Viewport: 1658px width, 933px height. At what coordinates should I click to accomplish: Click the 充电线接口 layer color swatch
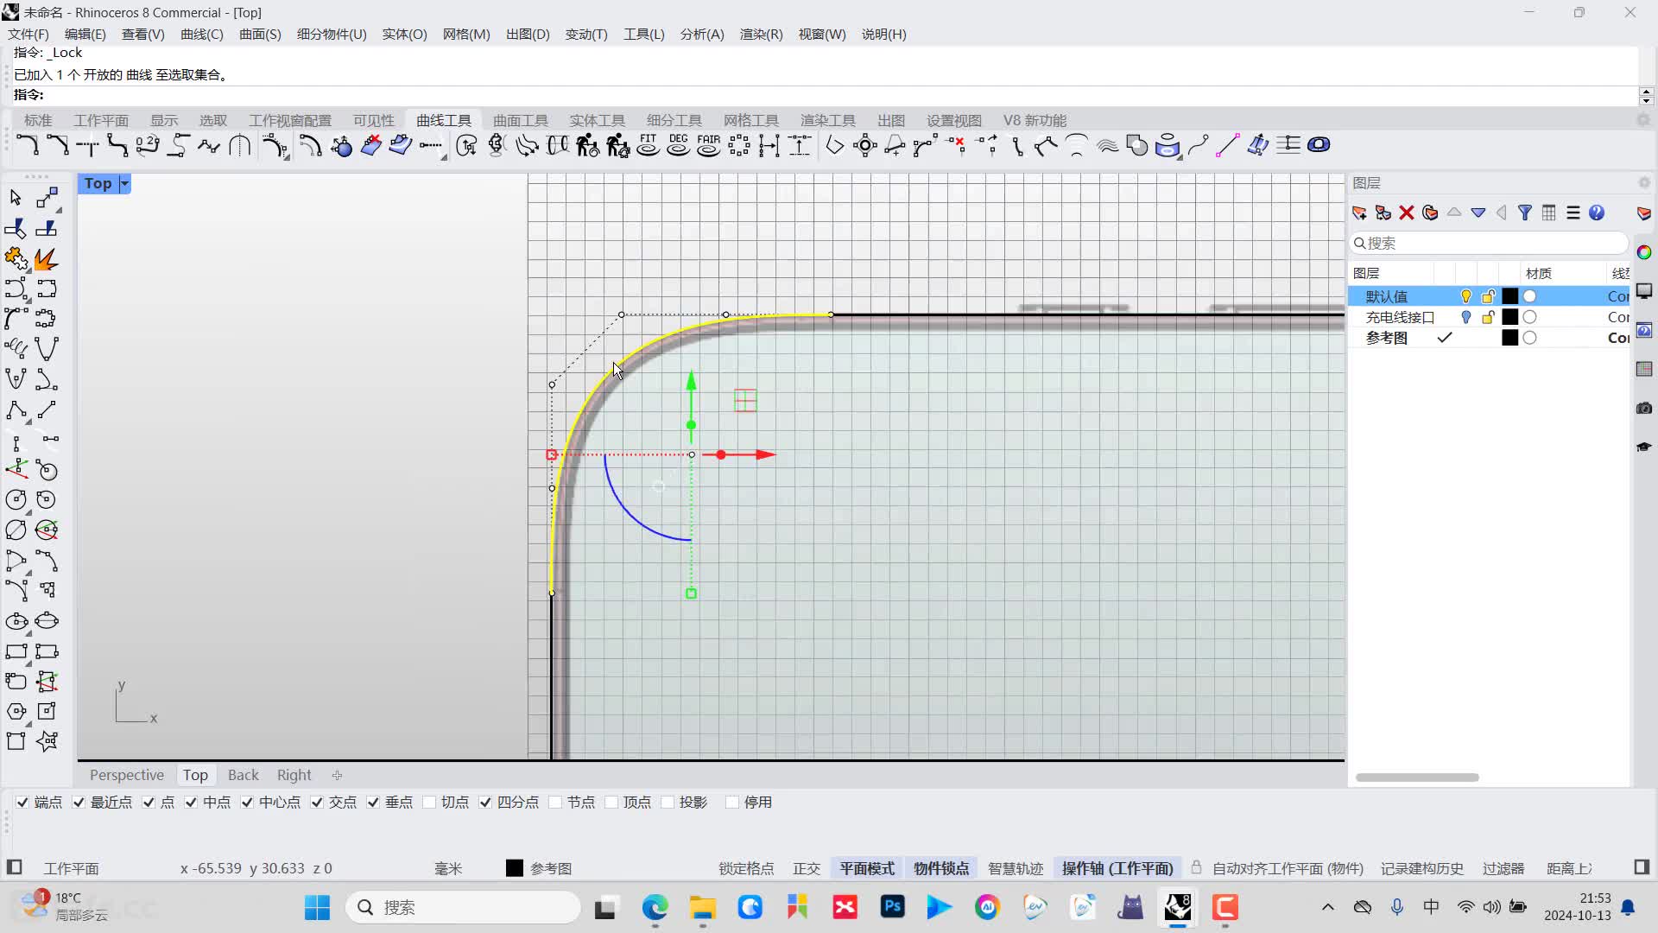(x=1509, y=317)
